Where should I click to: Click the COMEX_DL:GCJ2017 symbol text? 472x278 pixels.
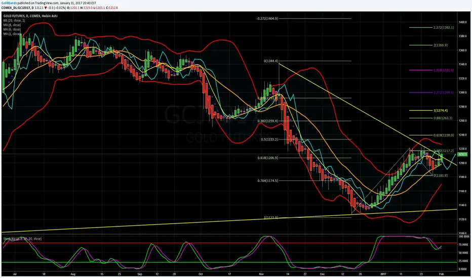(15, 8)
